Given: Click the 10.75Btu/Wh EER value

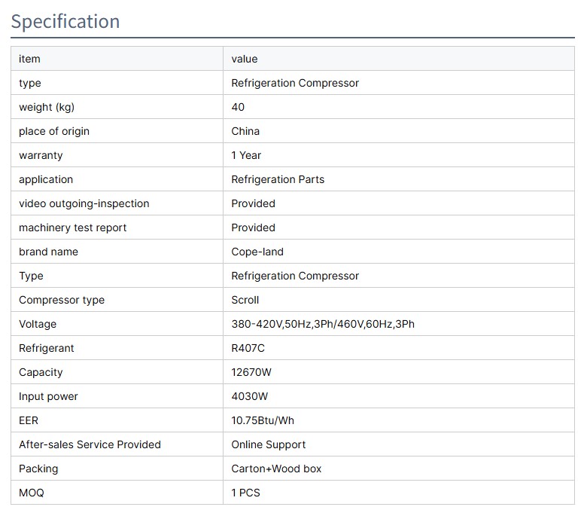Looking at the screenshot, I should click(263, 420).
